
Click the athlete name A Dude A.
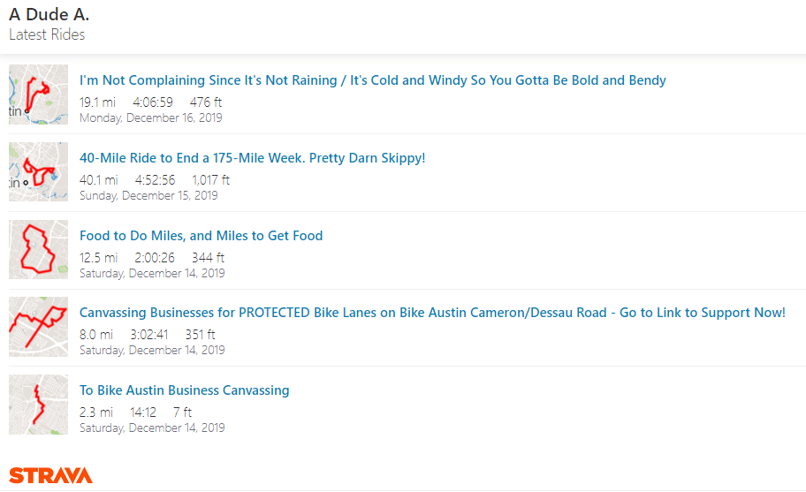tap(49, 15)
